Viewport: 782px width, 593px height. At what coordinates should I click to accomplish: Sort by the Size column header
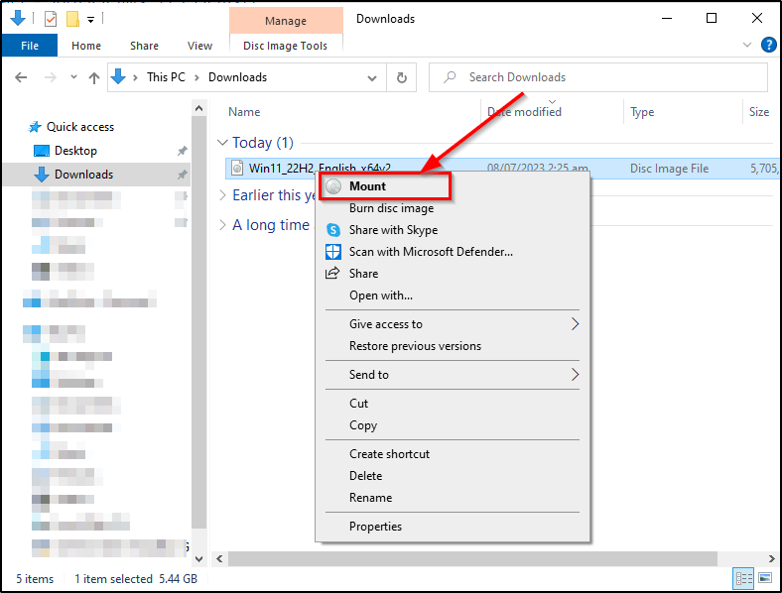pyautogui.click(x=759, y=112)
